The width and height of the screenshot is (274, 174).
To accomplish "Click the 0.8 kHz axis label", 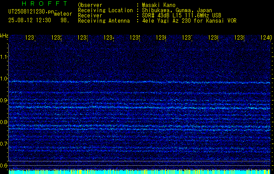I will pos(3,122).
